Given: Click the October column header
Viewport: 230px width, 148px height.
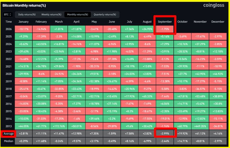Looking at the screenshot, I should coord(182,22).
